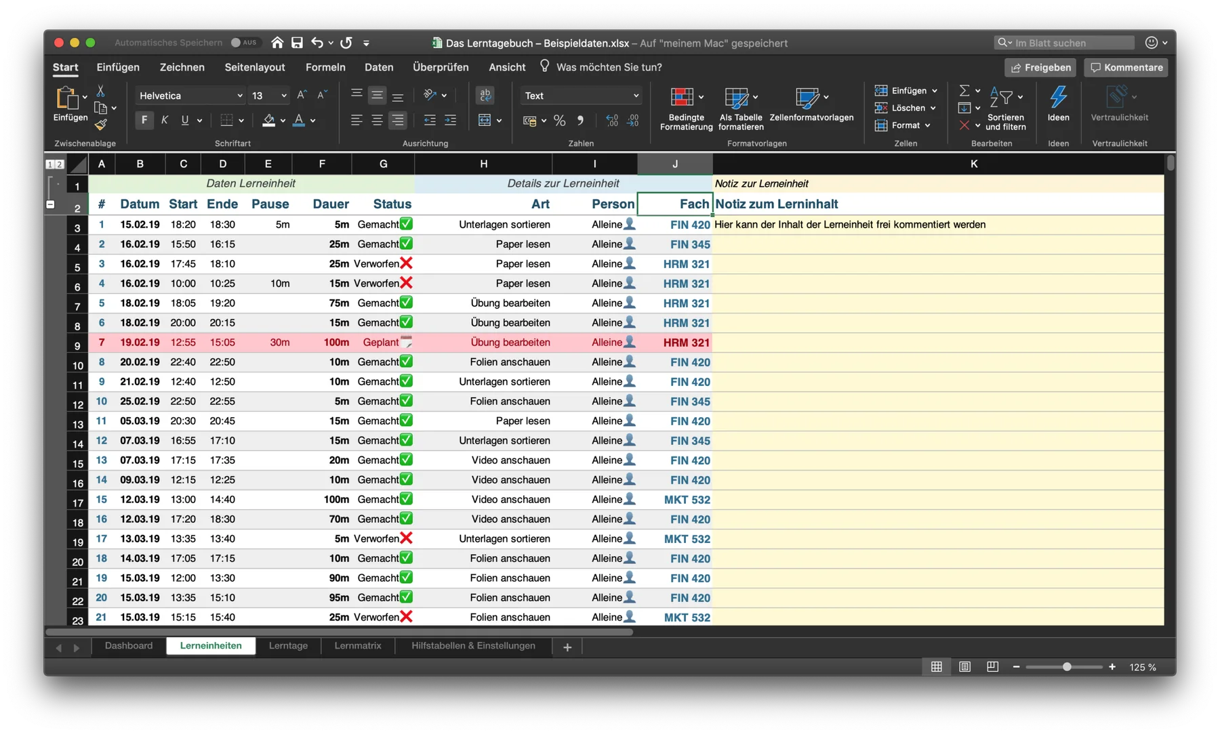Click Als Tabelle formatieren button
The width and height of the screenshot is (1220, 734).
[x=741, y=109]
